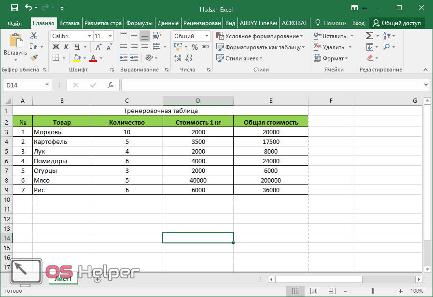This screenshot has width=433, height=297.
Task: Click the AutoSum sigma icon
Action: coord(369,36)
